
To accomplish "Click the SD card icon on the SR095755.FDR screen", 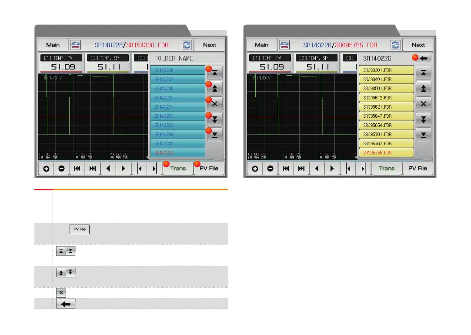I will 284,45.
